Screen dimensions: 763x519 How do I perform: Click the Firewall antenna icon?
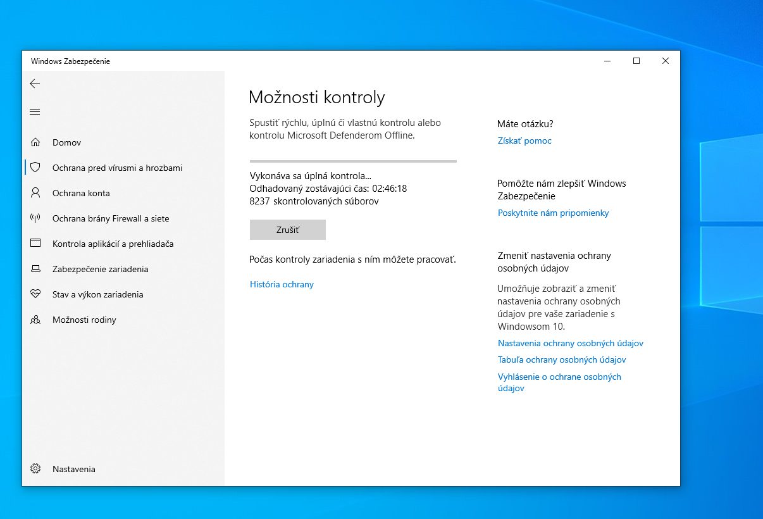[35, 218]
